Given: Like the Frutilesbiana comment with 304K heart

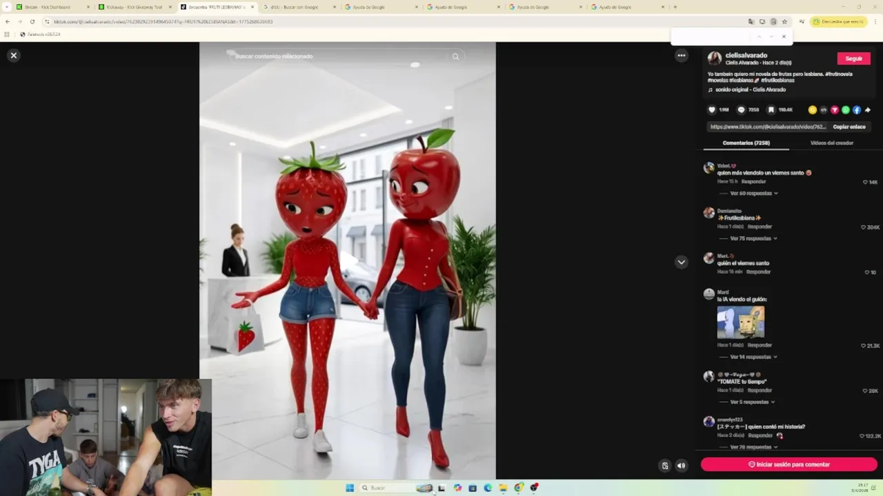Looking at the screenshot, I should coord(863,227).
